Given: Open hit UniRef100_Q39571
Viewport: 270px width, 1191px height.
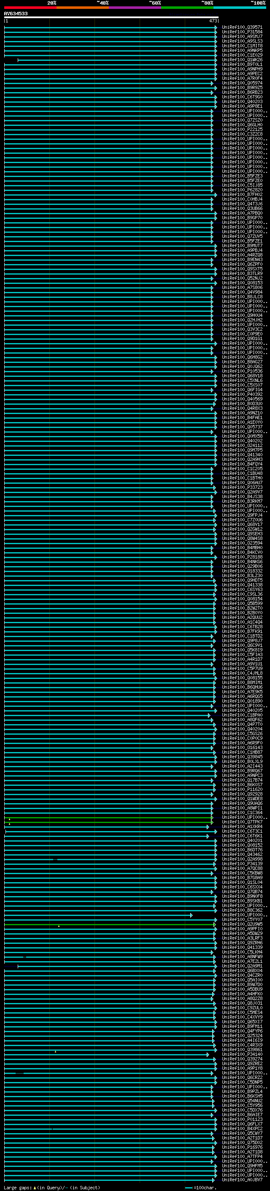Looking at the screenshot, I should (x=242, y=27).
